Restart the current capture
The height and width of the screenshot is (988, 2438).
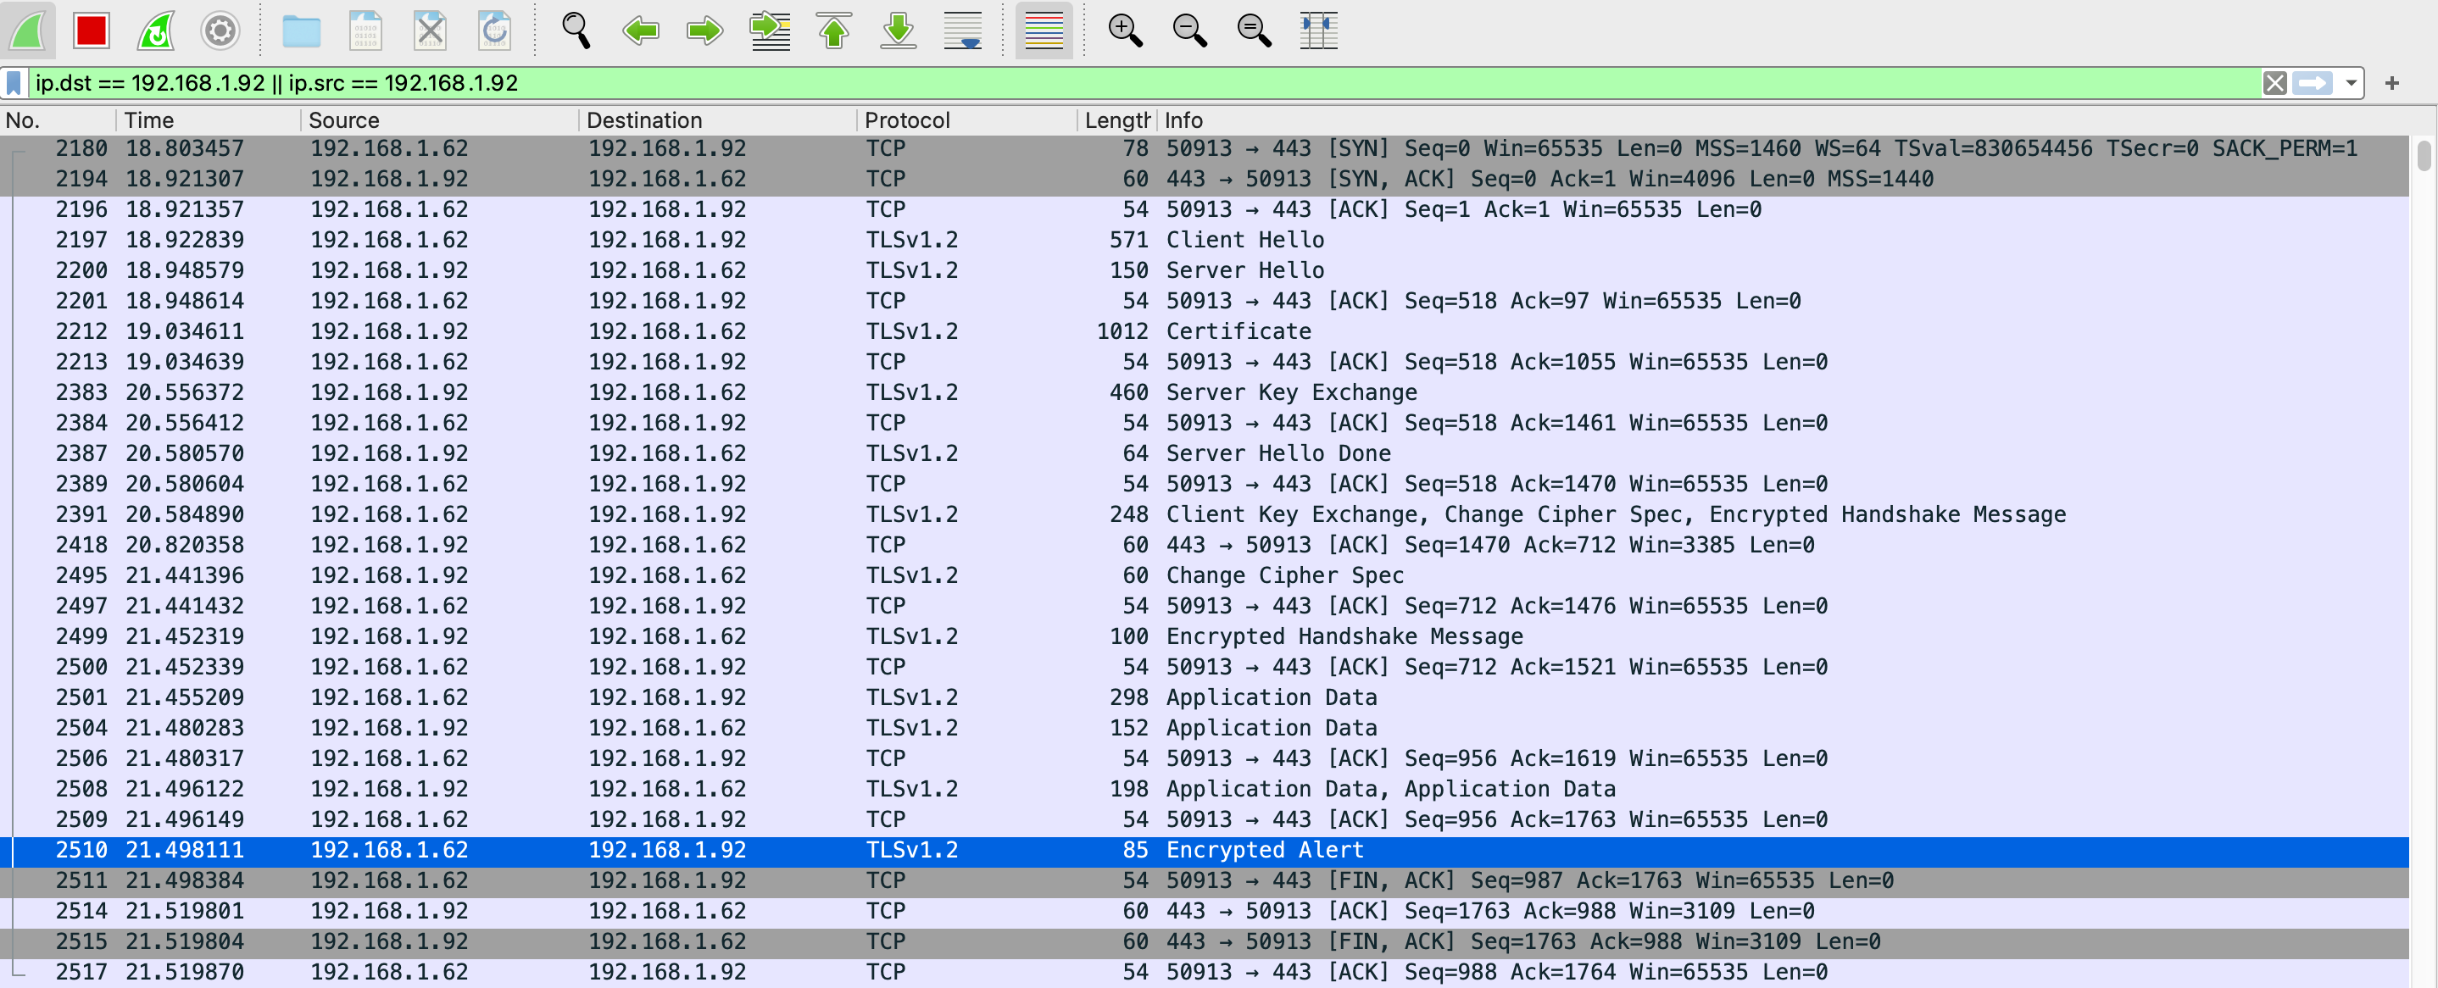[156, 31]
